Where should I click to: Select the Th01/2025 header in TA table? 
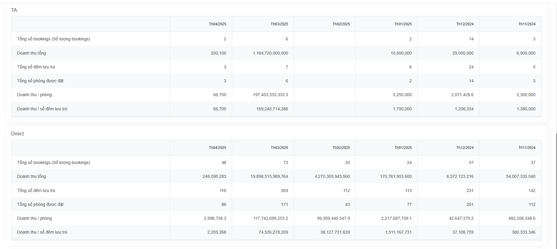[403, 24]
